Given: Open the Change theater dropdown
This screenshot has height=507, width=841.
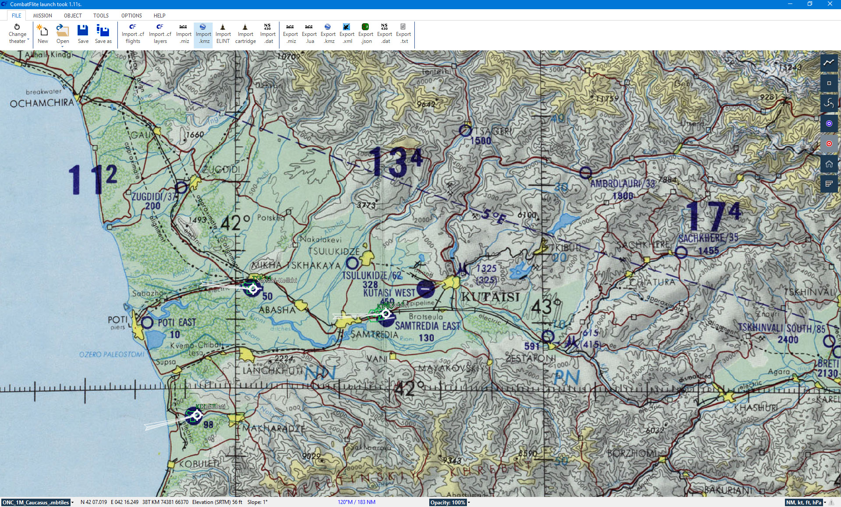Looking at the screenshot, I should [18, 34].
